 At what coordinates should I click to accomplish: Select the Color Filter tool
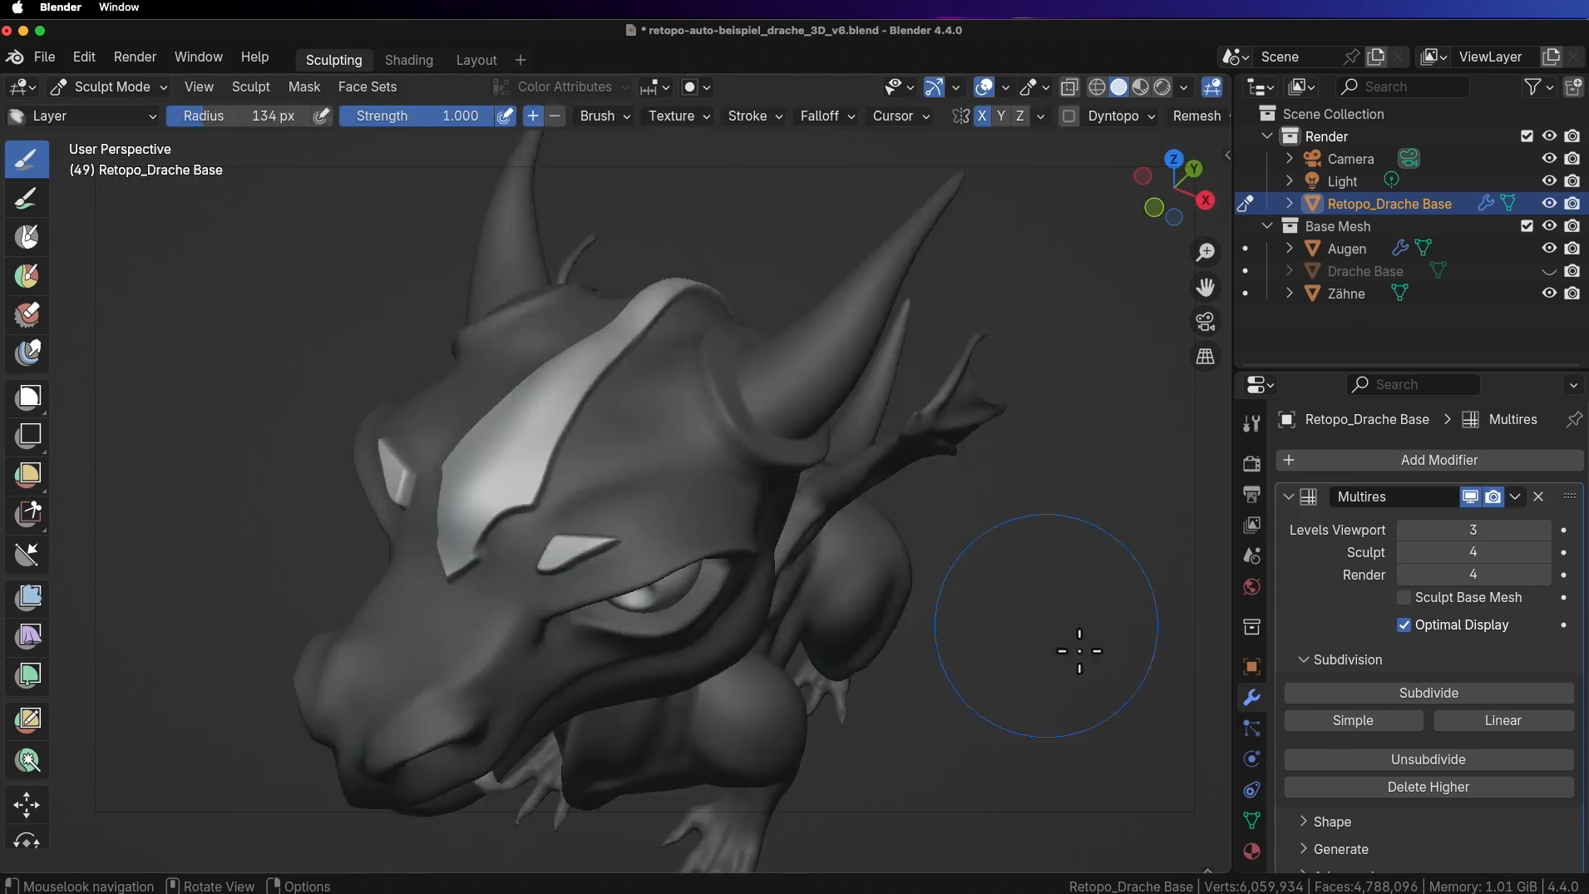27,674
